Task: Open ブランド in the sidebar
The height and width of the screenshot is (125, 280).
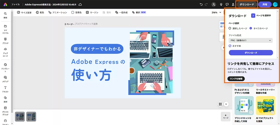Action: point(5,41)
